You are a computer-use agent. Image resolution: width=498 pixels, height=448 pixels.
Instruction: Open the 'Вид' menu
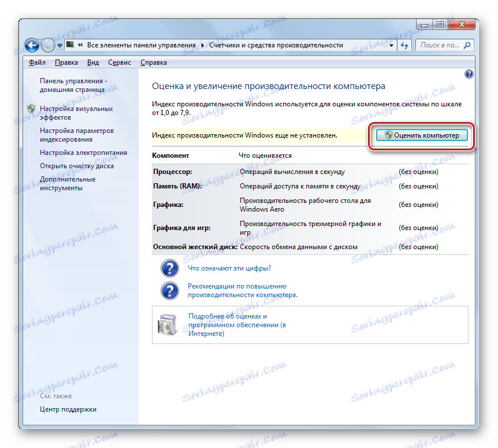(93, 62)
